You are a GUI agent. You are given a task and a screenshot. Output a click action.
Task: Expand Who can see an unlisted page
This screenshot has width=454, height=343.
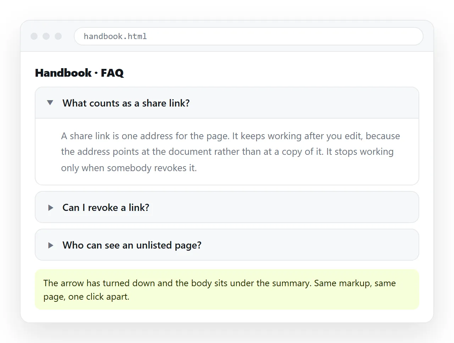[x=227, y=245]
